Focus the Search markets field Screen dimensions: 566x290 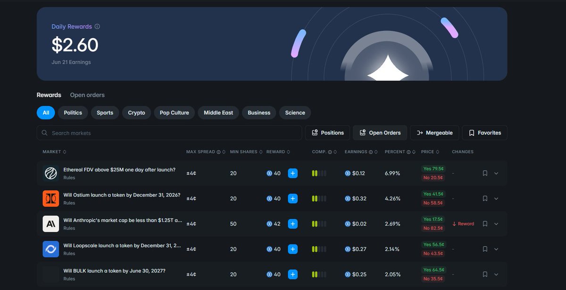(x=169, y=133)
